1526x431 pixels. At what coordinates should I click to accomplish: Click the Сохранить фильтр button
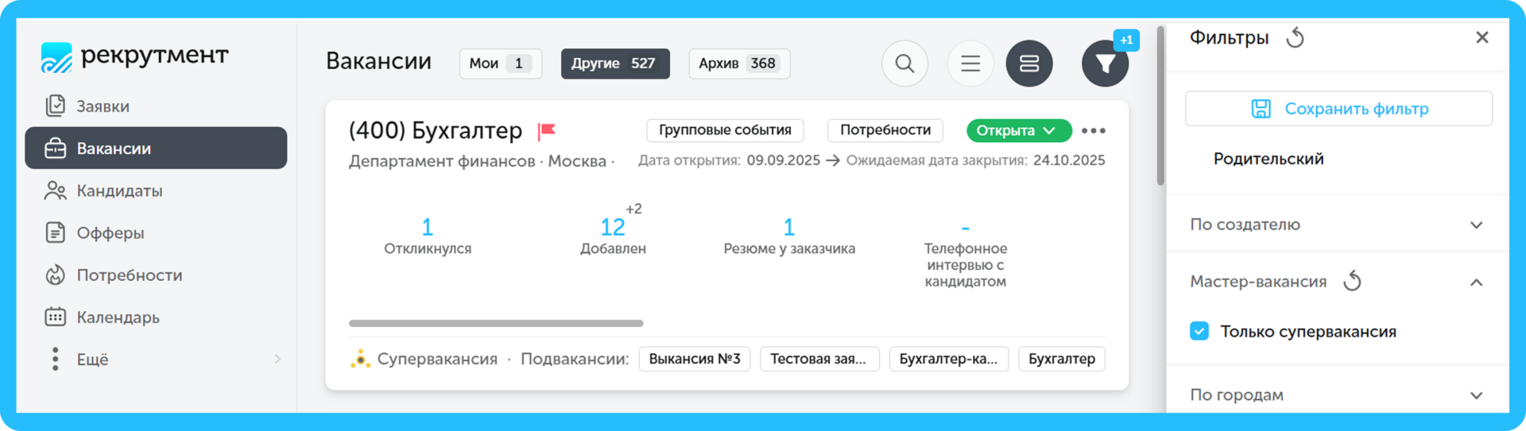tap(1338, 109)
